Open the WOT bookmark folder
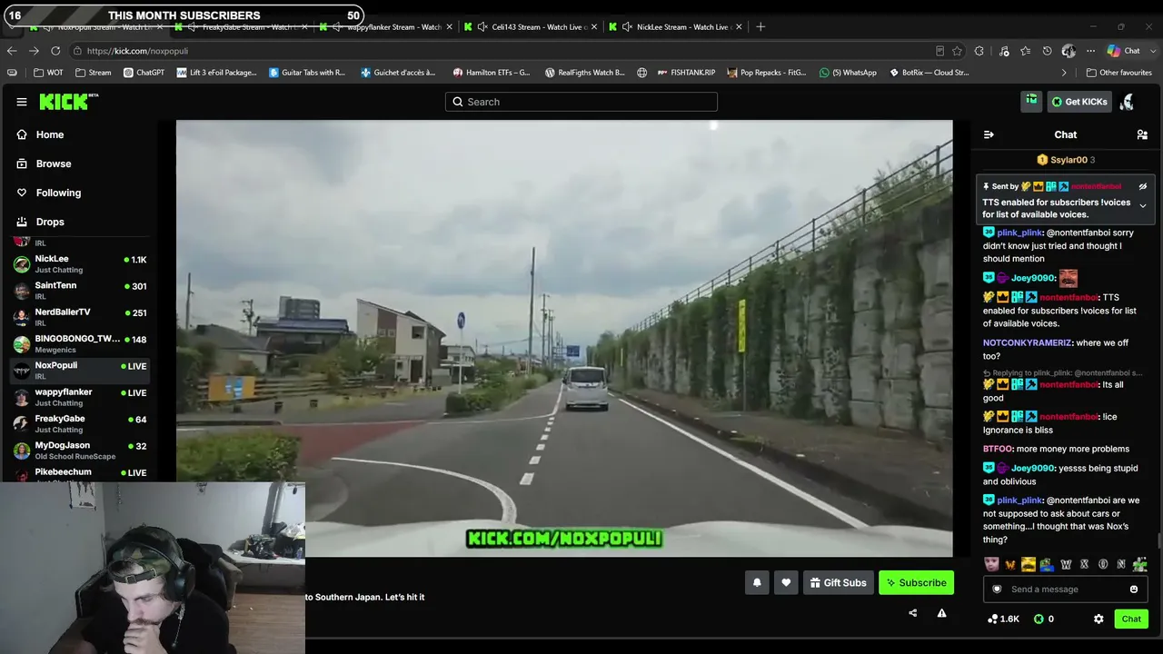 tap(48, 73)
